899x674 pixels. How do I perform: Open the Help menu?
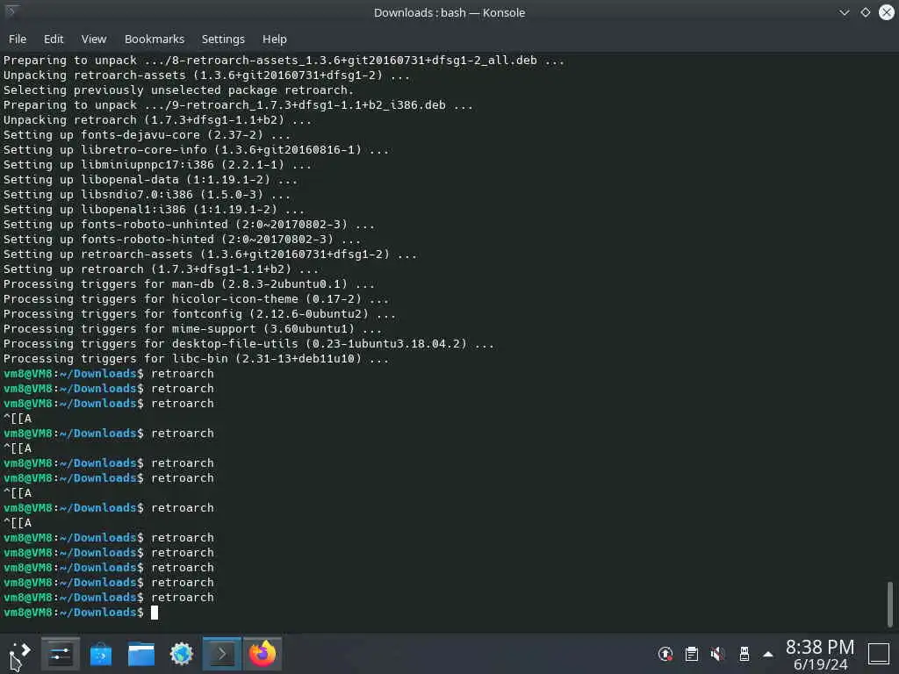pyautogui.click(x=274, y=39)
